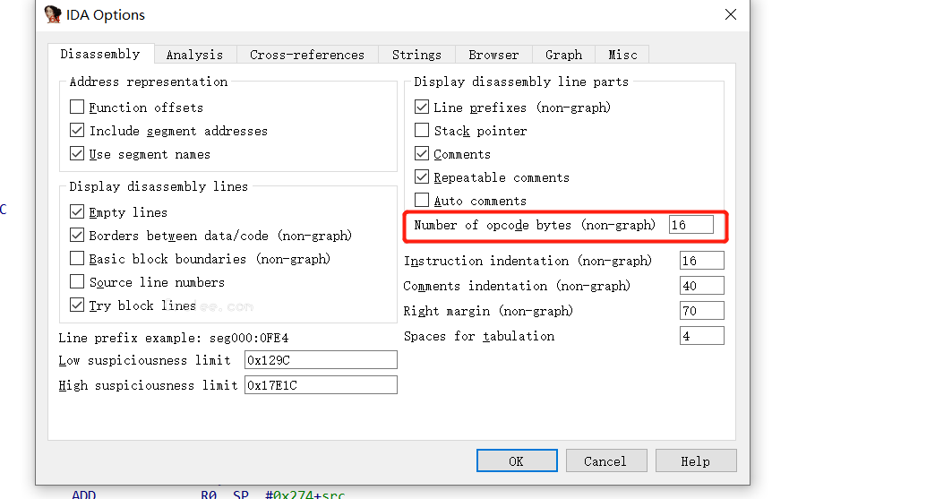Click the Line prefix example text

[x=174, y=338]
